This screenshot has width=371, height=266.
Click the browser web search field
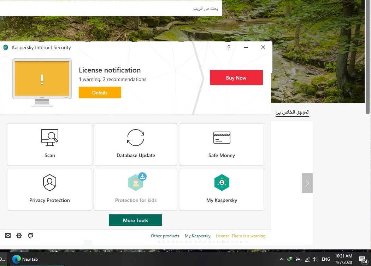click(111, 8)
